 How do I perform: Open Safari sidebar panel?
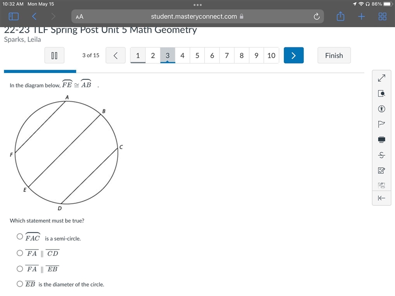pyautogui.click(x=14, y=17)
